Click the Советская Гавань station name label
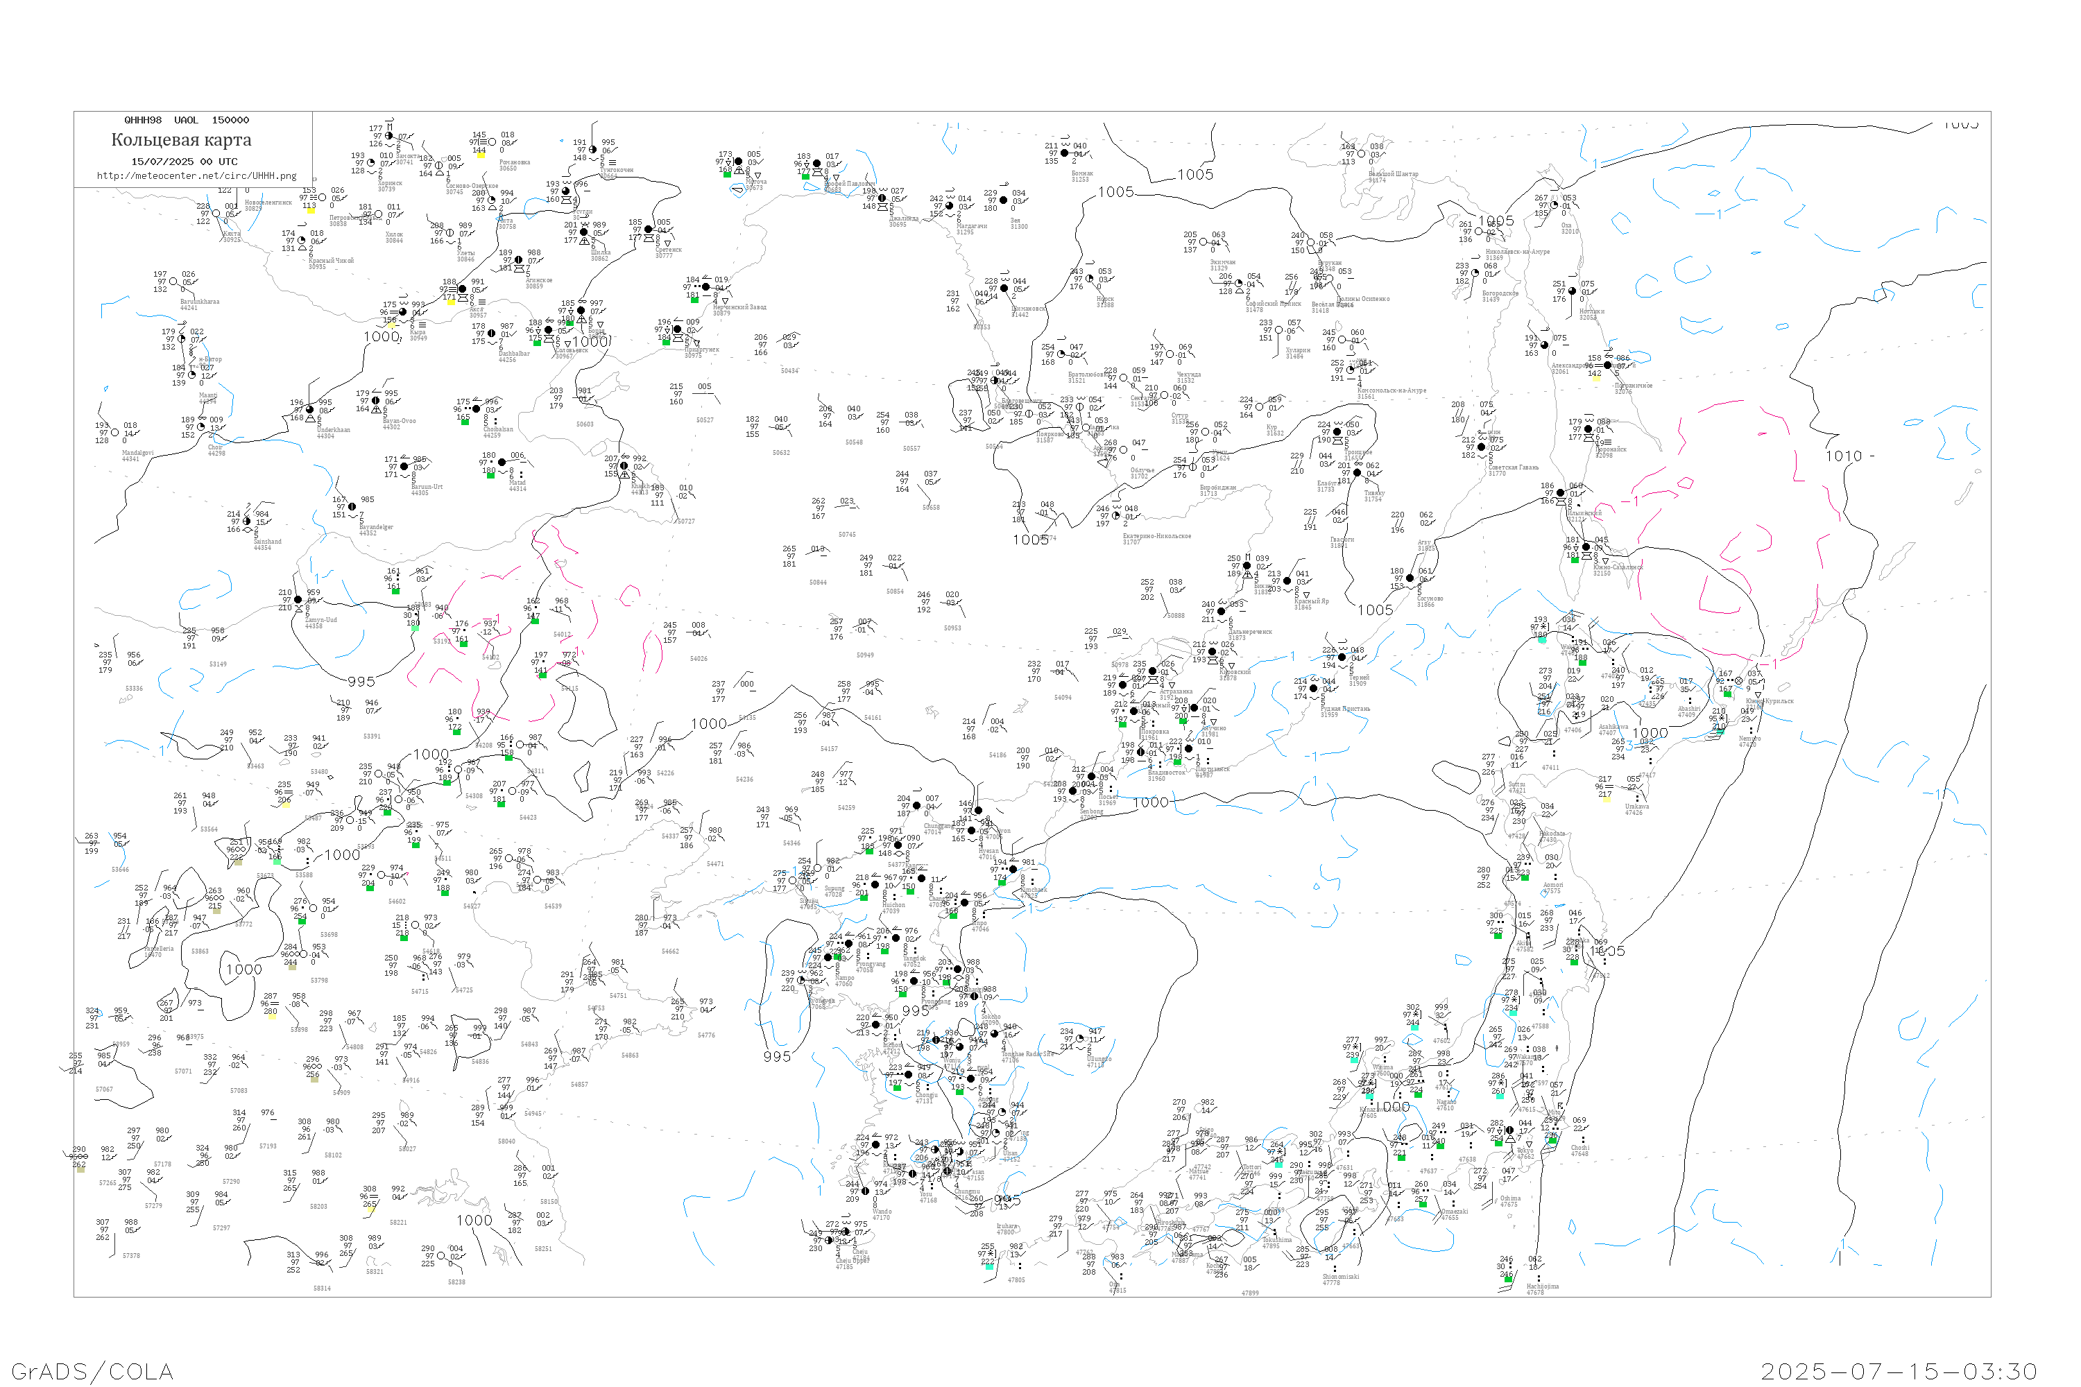 point(1513,467)
